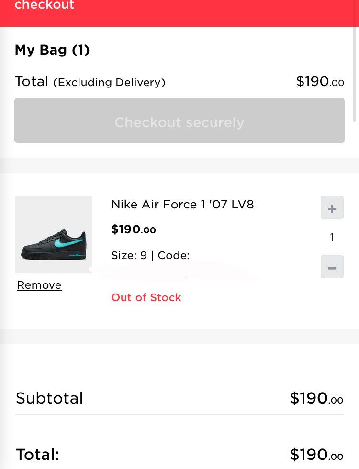Viewport: 359px width, 469px height.
Task: Click the Size: 9 | Code text
Action: (x=150, y=255)
